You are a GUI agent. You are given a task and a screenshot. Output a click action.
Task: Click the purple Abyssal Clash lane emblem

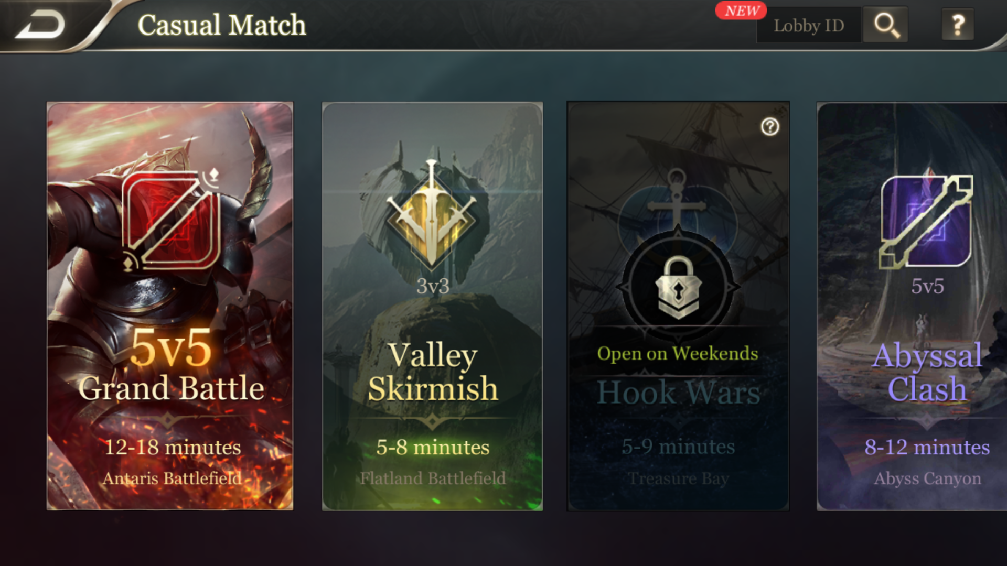tap(926, 222)
